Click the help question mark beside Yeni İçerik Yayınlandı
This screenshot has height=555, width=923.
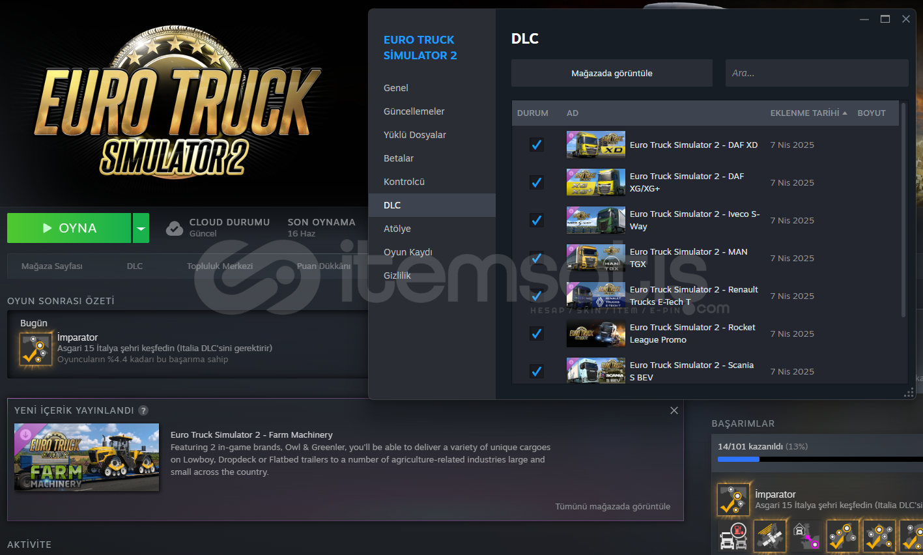click(143, 410)
